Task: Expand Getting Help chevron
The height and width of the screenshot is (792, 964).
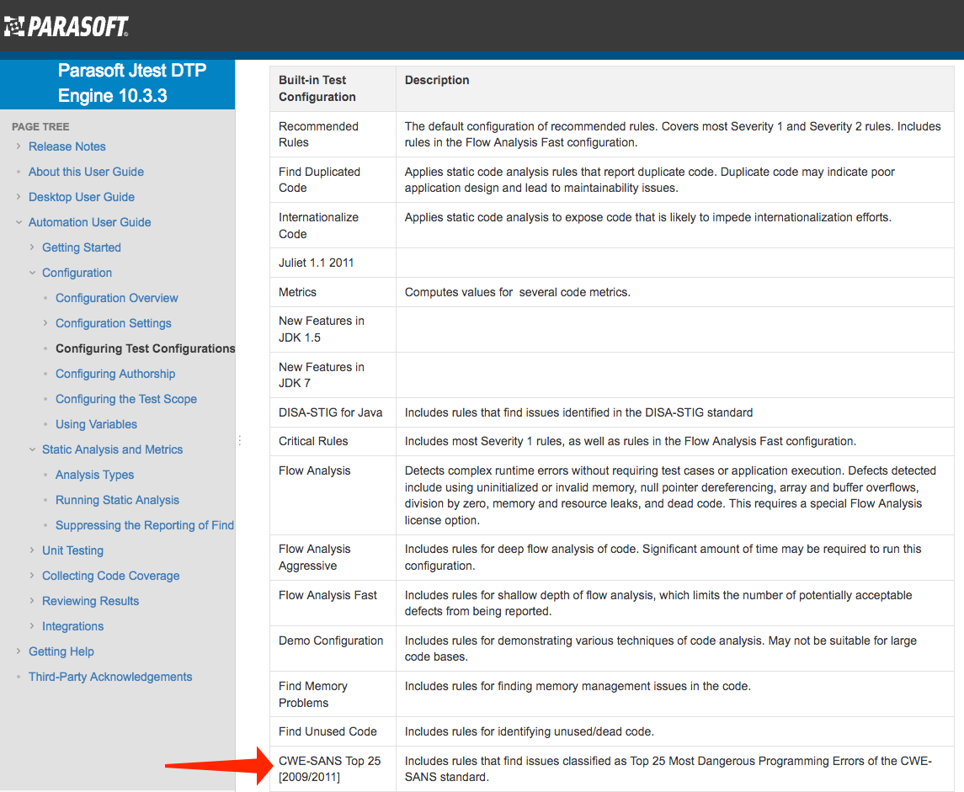Action: [19, 651]
